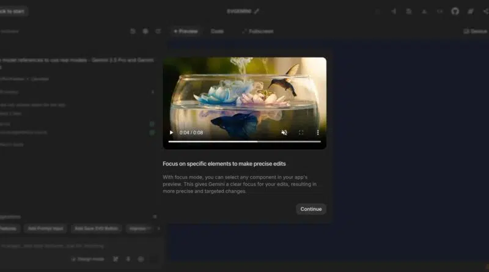The height and width of the screenshot is (272, 489).
Task: Click the icon left of the GitHub icon
Action: (x=439, y=11)
